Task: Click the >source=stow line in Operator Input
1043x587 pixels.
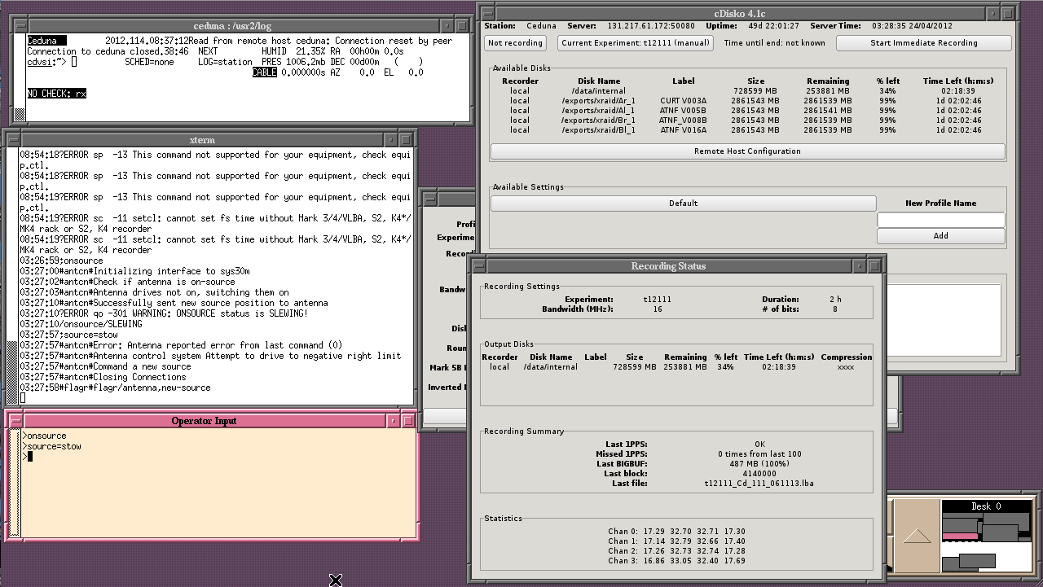Action: [x=52, y=446]
